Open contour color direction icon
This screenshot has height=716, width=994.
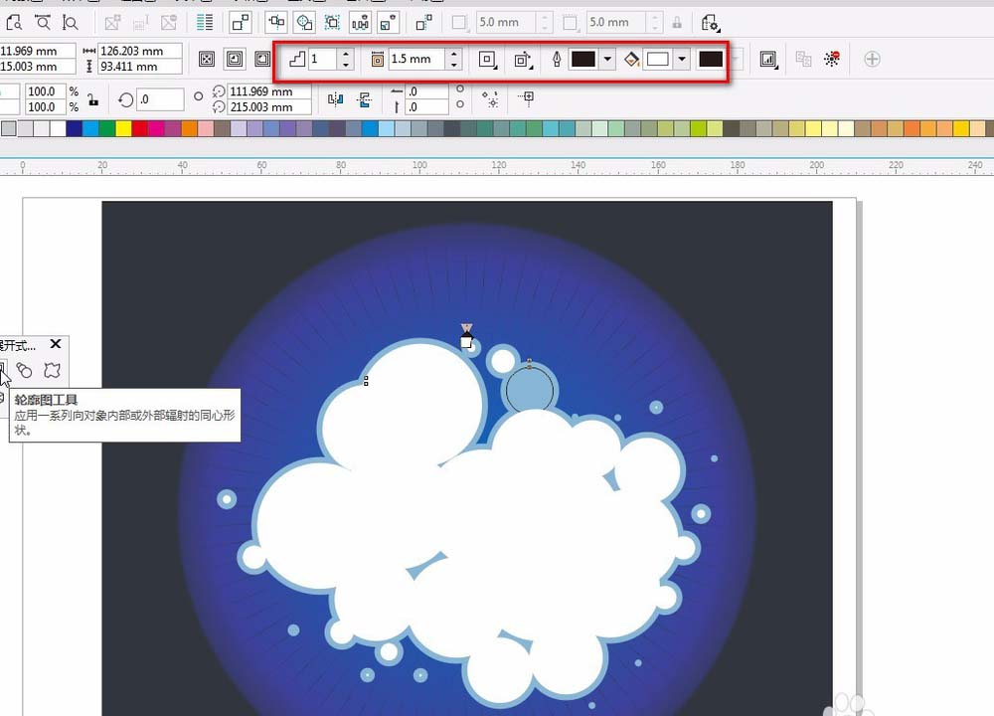[x=523, y=60]
